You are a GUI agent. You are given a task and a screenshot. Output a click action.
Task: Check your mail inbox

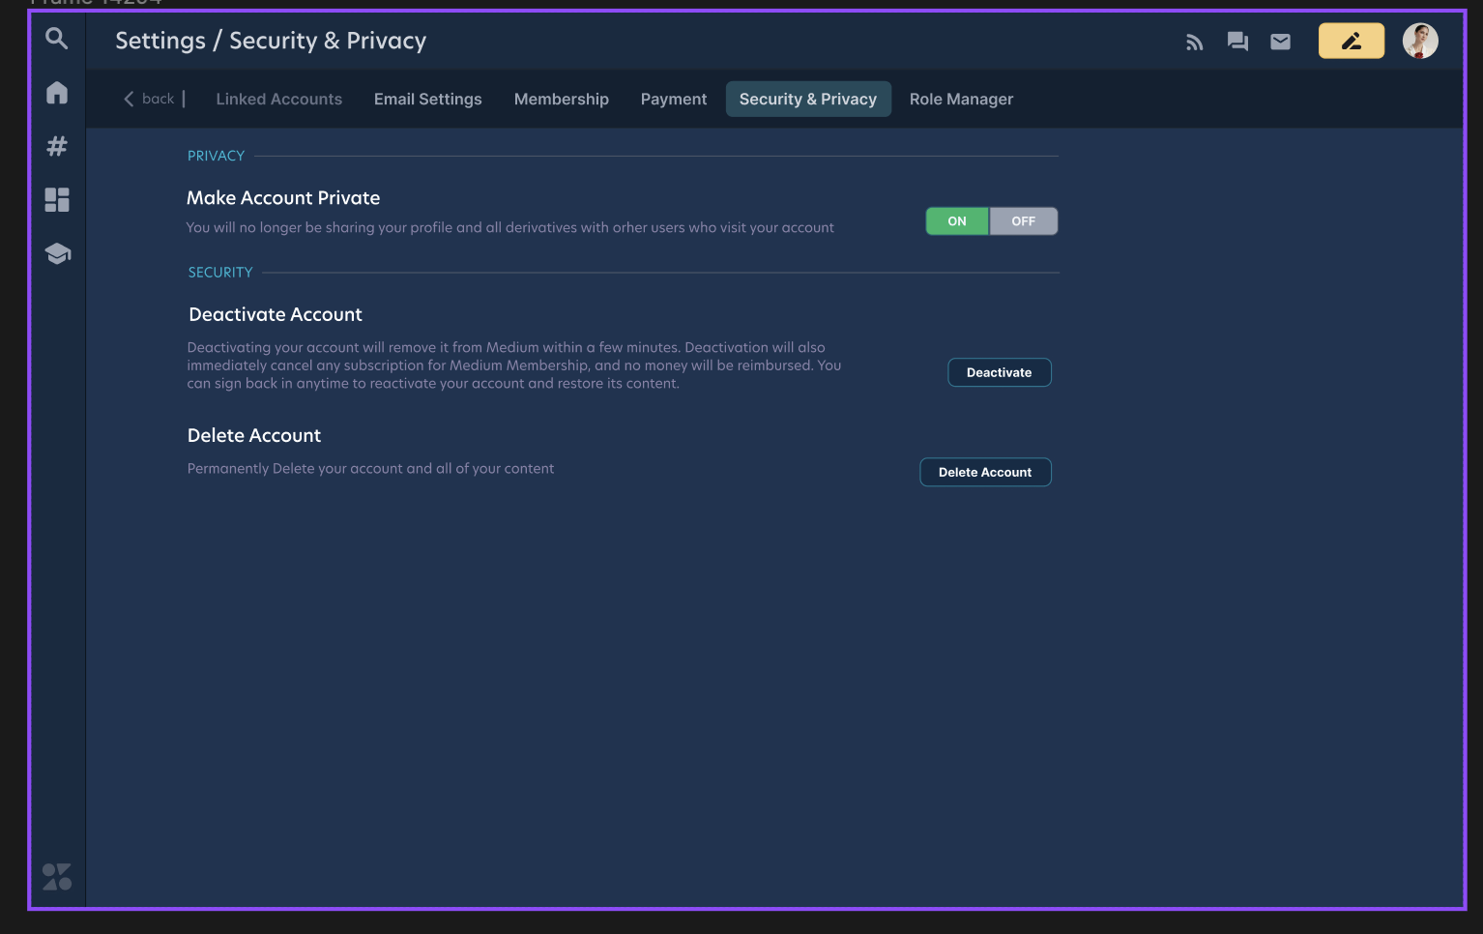[1280, 42]
